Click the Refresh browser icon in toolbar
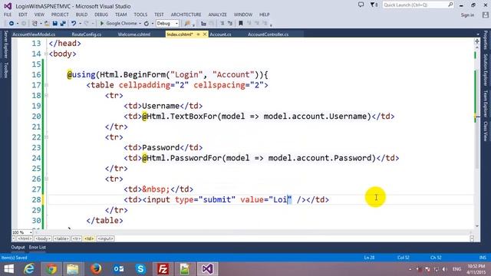 [x=147, y=24]
